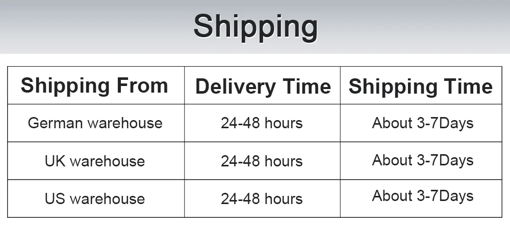Click the US warehouse cell
Image resolution: width=510 pixels, height=230 pixels.
pyautogui.click(x=95, y=198)
